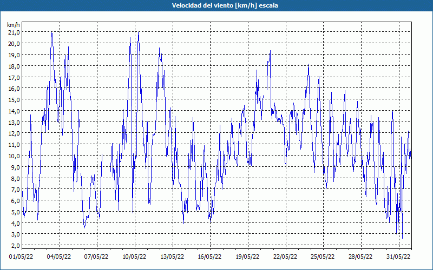Select the '21,0' y-axis value
The image size is (433, 270).
[15, 32]
